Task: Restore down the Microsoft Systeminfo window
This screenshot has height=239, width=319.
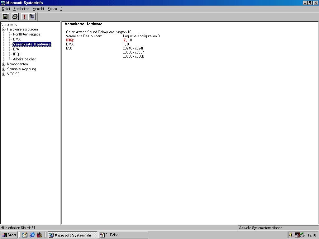Action: tap(310, 2)
